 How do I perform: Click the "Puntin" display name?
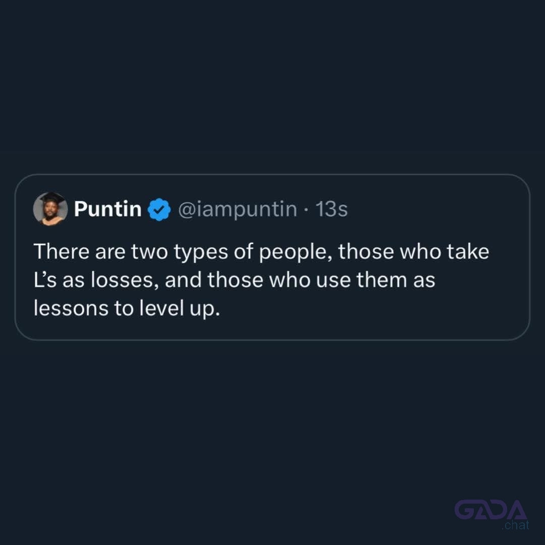click(x=108, y=209)
